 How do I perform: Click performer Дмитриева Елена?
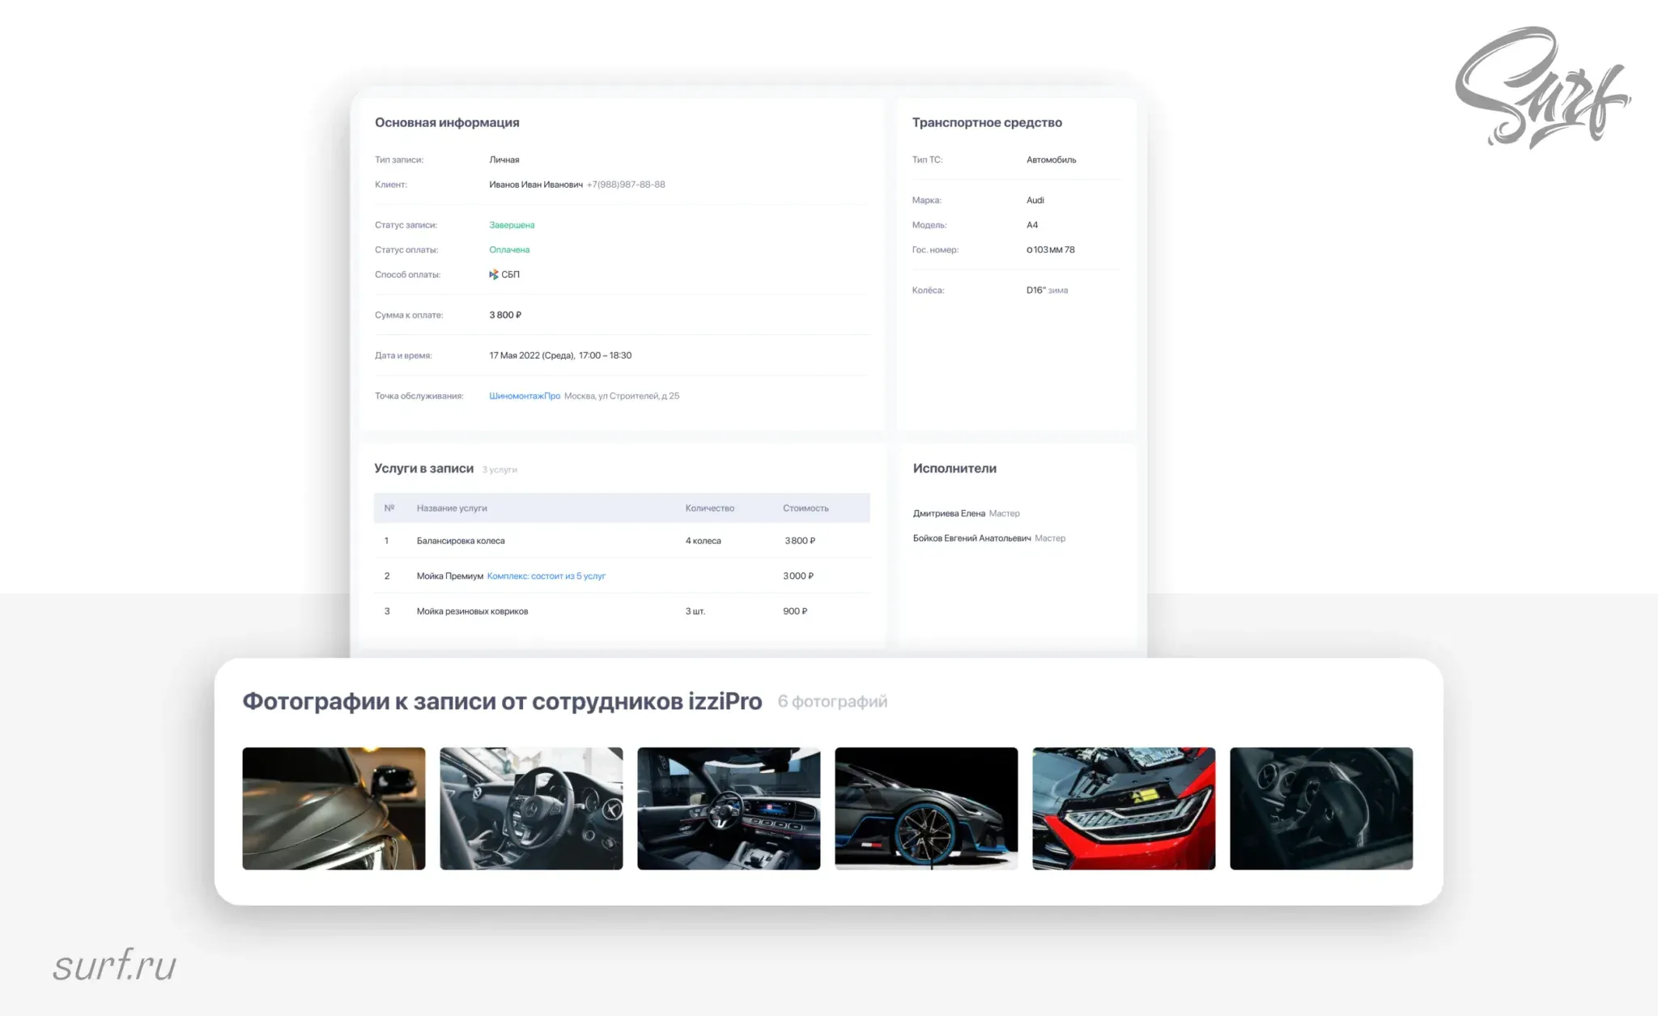pyautogui.click(x=949, y=513)
